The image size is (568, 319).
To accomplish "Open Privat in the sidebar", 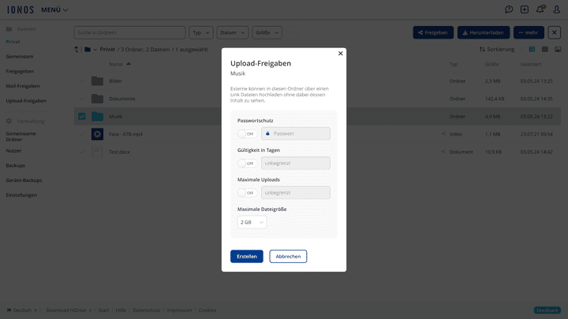I will (x=13, y=42).
